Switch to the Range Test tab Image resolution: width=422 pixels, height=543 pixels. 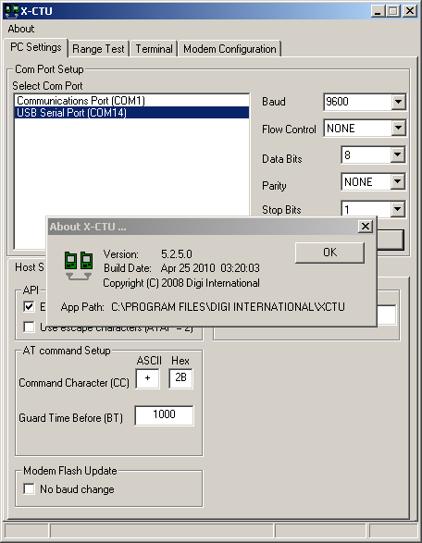[98, 49]
